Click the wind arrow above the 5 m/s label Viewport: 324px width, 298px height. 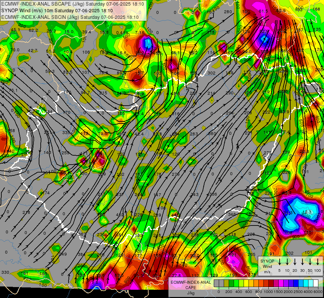(x=280, y=261)
